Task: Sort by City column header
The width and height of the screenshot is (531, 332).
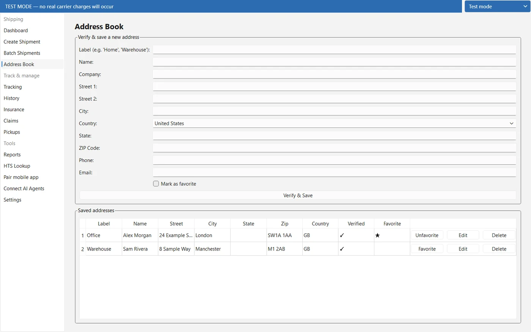Action: click(212, 223)
